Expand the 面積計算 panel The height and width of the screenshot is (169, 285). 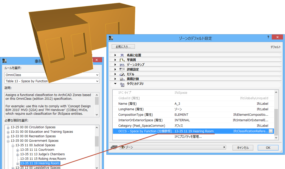(x=115, y=79)
